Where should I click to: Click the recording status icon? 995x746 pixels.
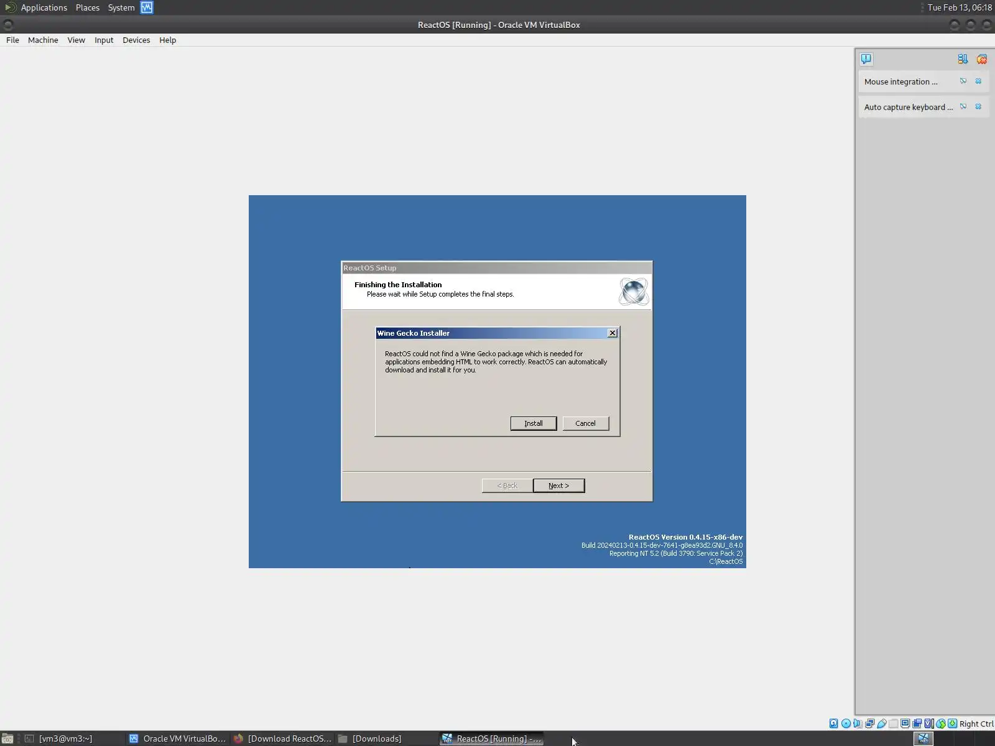(917, 724)
